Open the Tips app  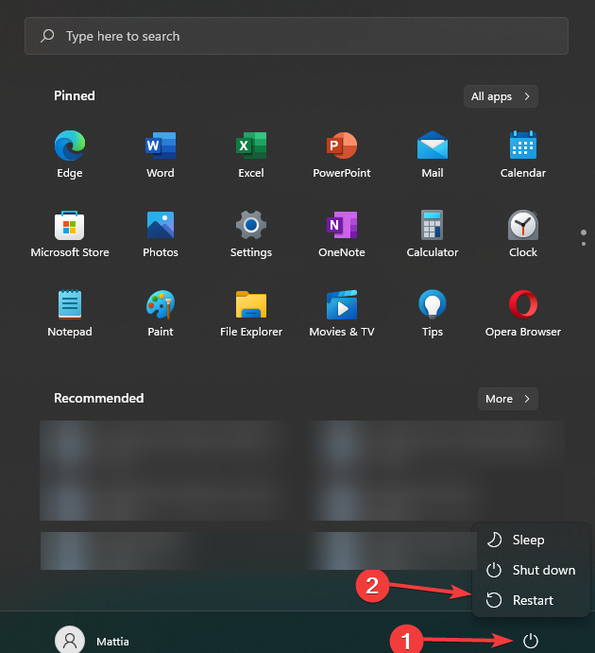coord(433,313)
